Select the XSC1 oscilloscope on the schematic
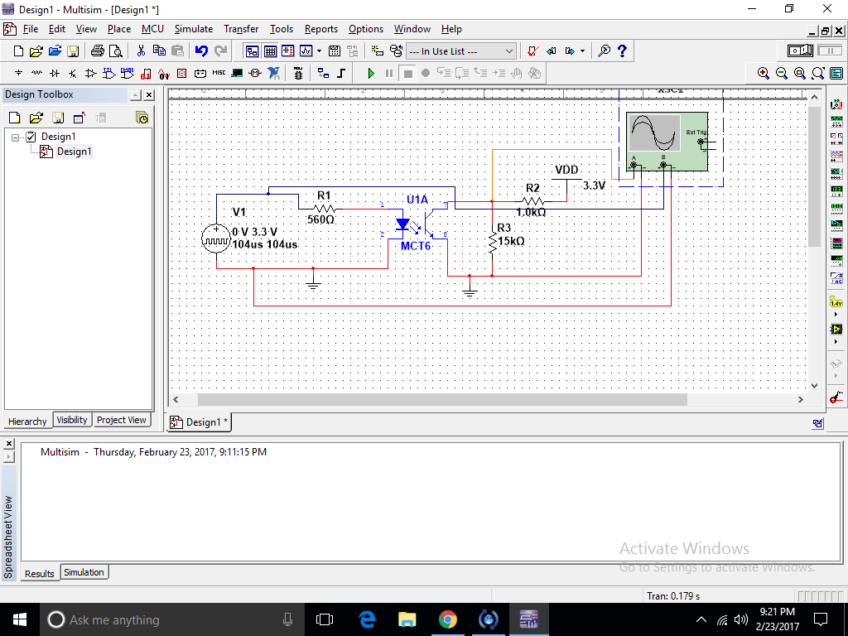This screenshot has width=848, height=636. pyautogui.click(x=667, y=141)
